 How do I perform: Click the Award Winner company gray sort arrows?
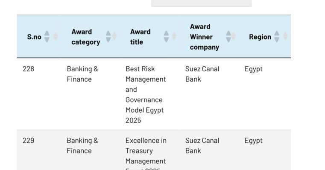228,37
